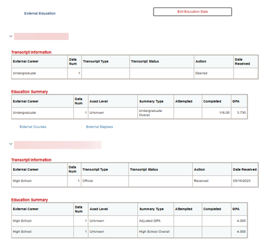The image size is (270, 244).
Task: Select High School in the Transcript Information table
Action: click(22, 181)
